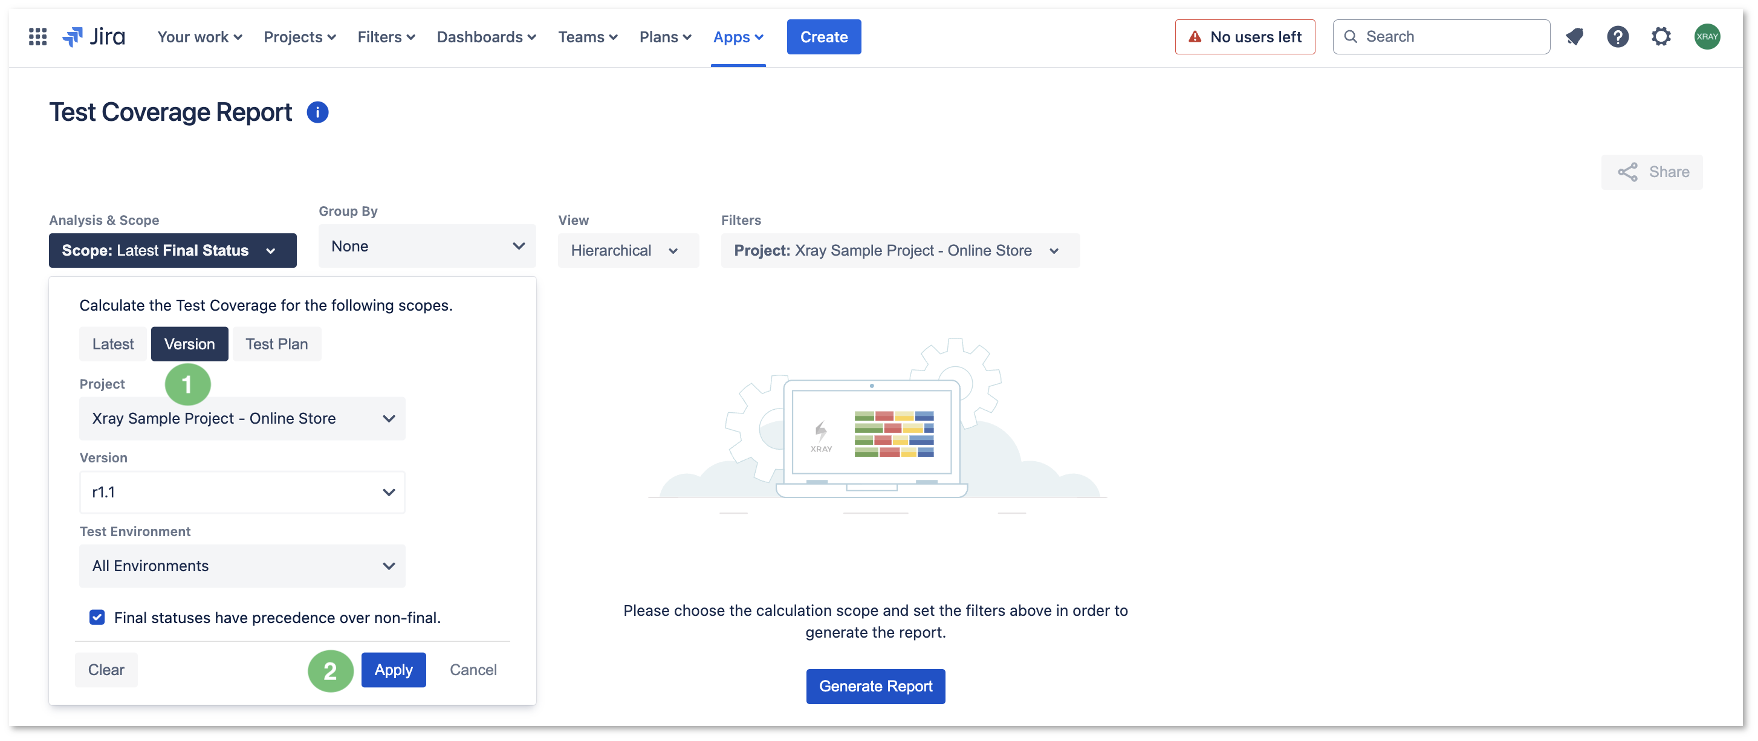1758x741 pixels.
Task: Focus the Search field
Action: pos(1441,37)
